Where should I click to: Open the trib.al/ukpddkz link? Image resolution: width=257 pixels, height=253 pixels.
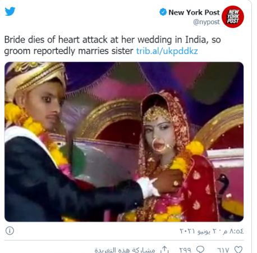coord(167,51)
